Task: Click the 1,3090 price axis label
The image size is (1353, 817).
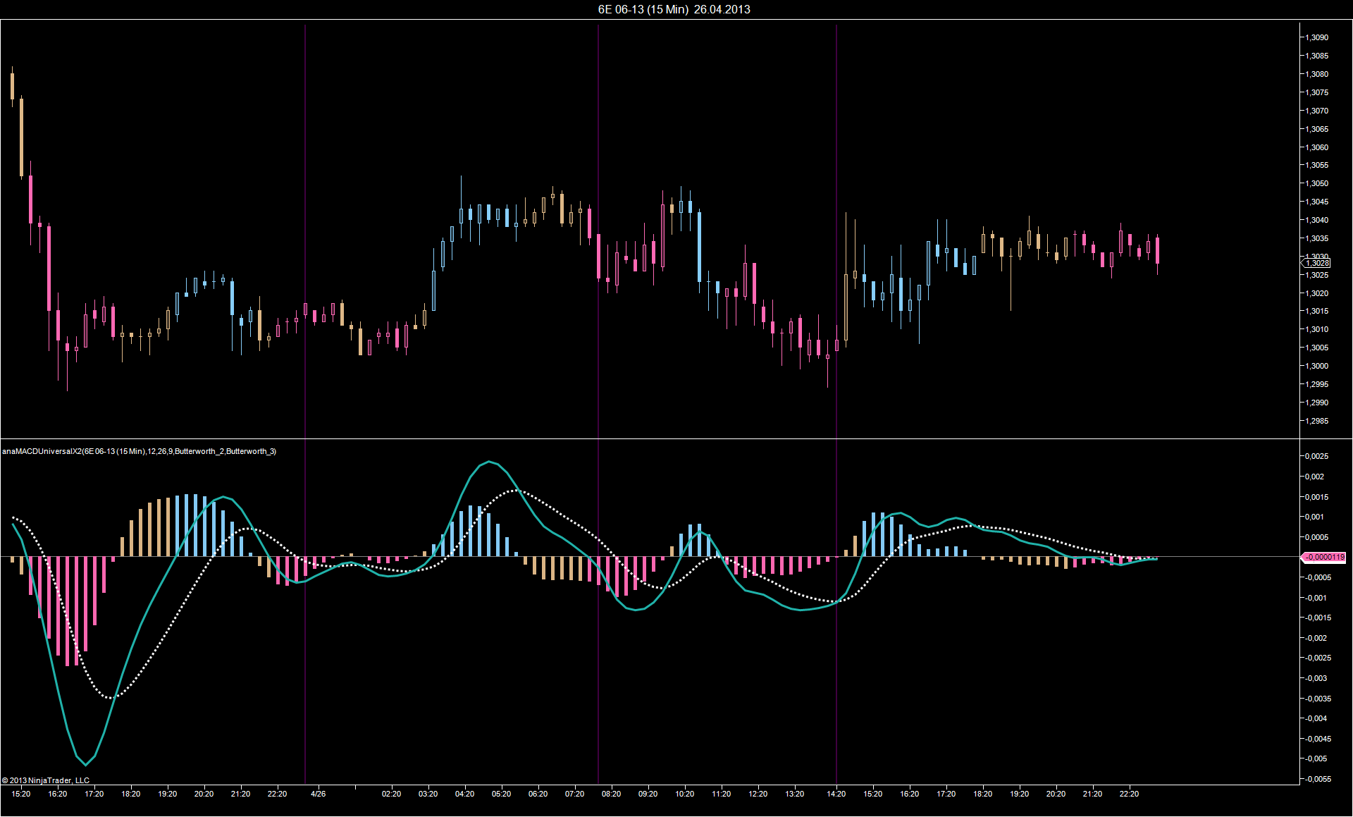Action: (1316, 37)
